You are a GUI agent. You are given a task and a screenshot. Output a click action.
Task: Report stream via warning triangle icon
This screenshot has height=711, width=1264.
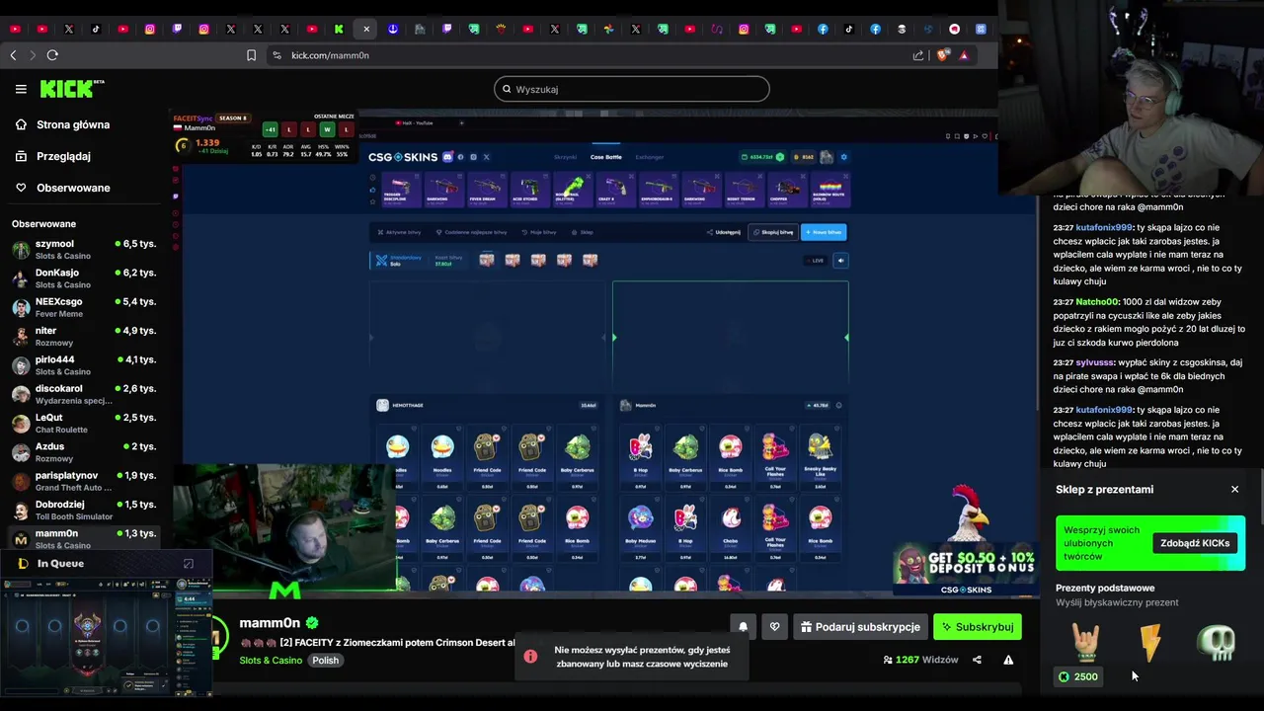(x=1008, y=660)
